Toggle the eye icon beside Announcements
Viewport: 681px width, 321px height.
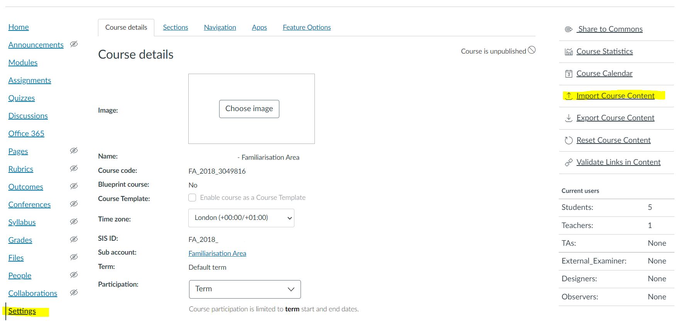point(74,44)
